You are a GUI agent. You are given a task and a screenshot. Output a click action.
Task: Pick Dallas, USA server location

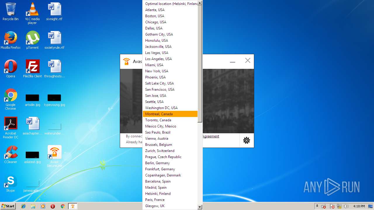170,28
